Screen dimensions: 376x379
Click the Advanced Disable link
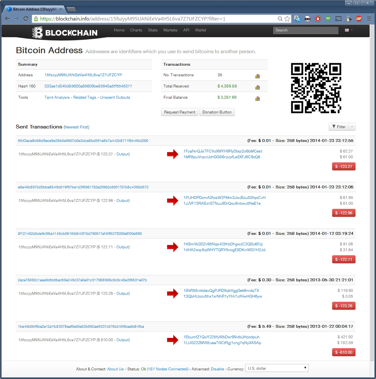tap(217, 369)
